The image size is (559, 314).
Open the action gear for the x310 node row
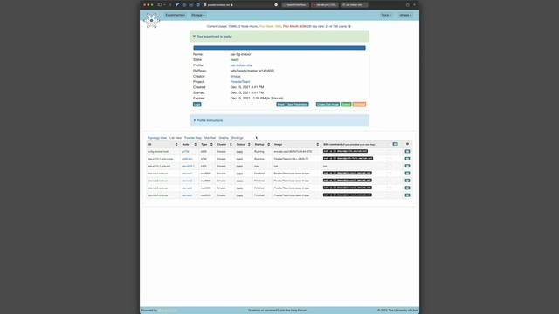coord(407,166)
